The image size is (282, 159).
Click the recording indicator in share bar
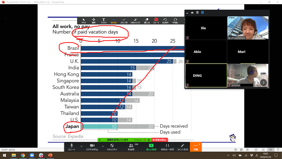click(x=145, y=140)
